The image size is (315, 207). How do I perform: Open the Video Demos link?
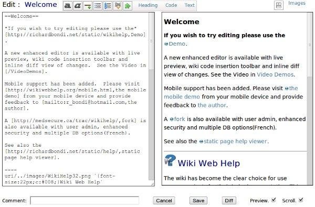point(275,74)
